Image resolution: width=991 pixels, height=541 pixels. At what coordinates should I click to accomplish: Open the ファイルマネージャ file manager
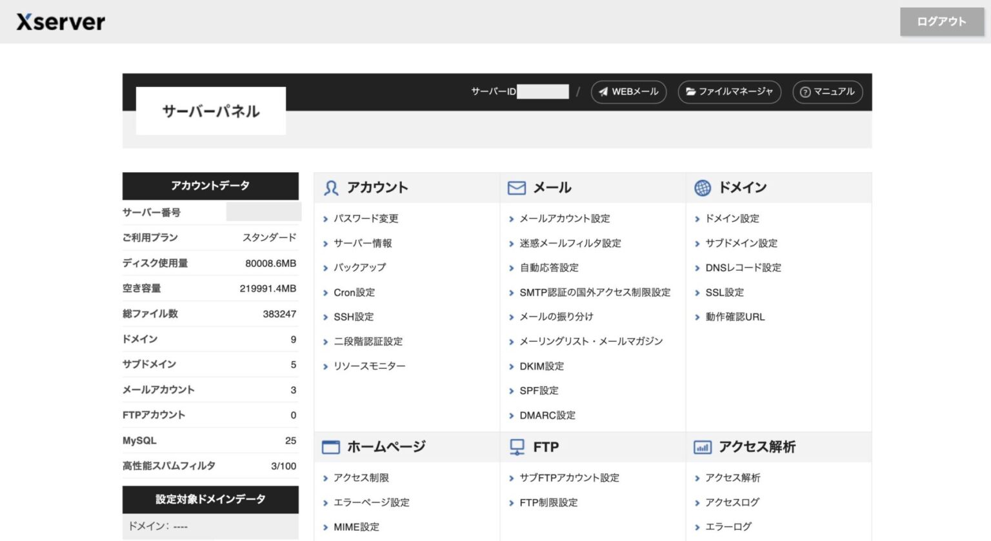click(729, 92)
